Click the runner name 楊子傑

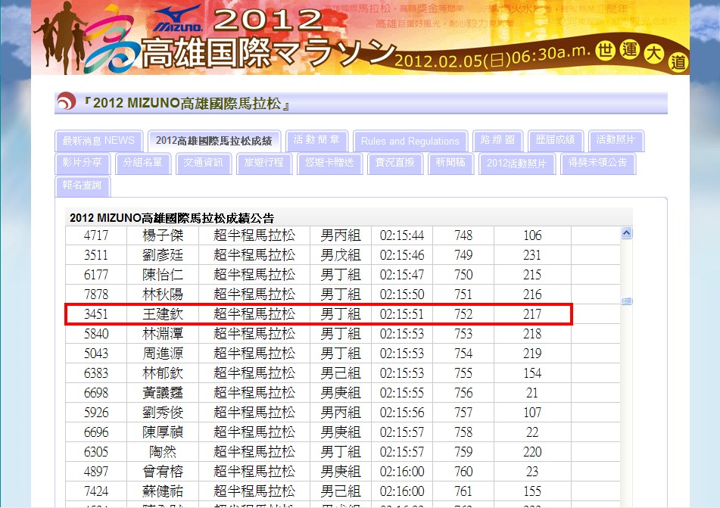[x=163, y=235]
